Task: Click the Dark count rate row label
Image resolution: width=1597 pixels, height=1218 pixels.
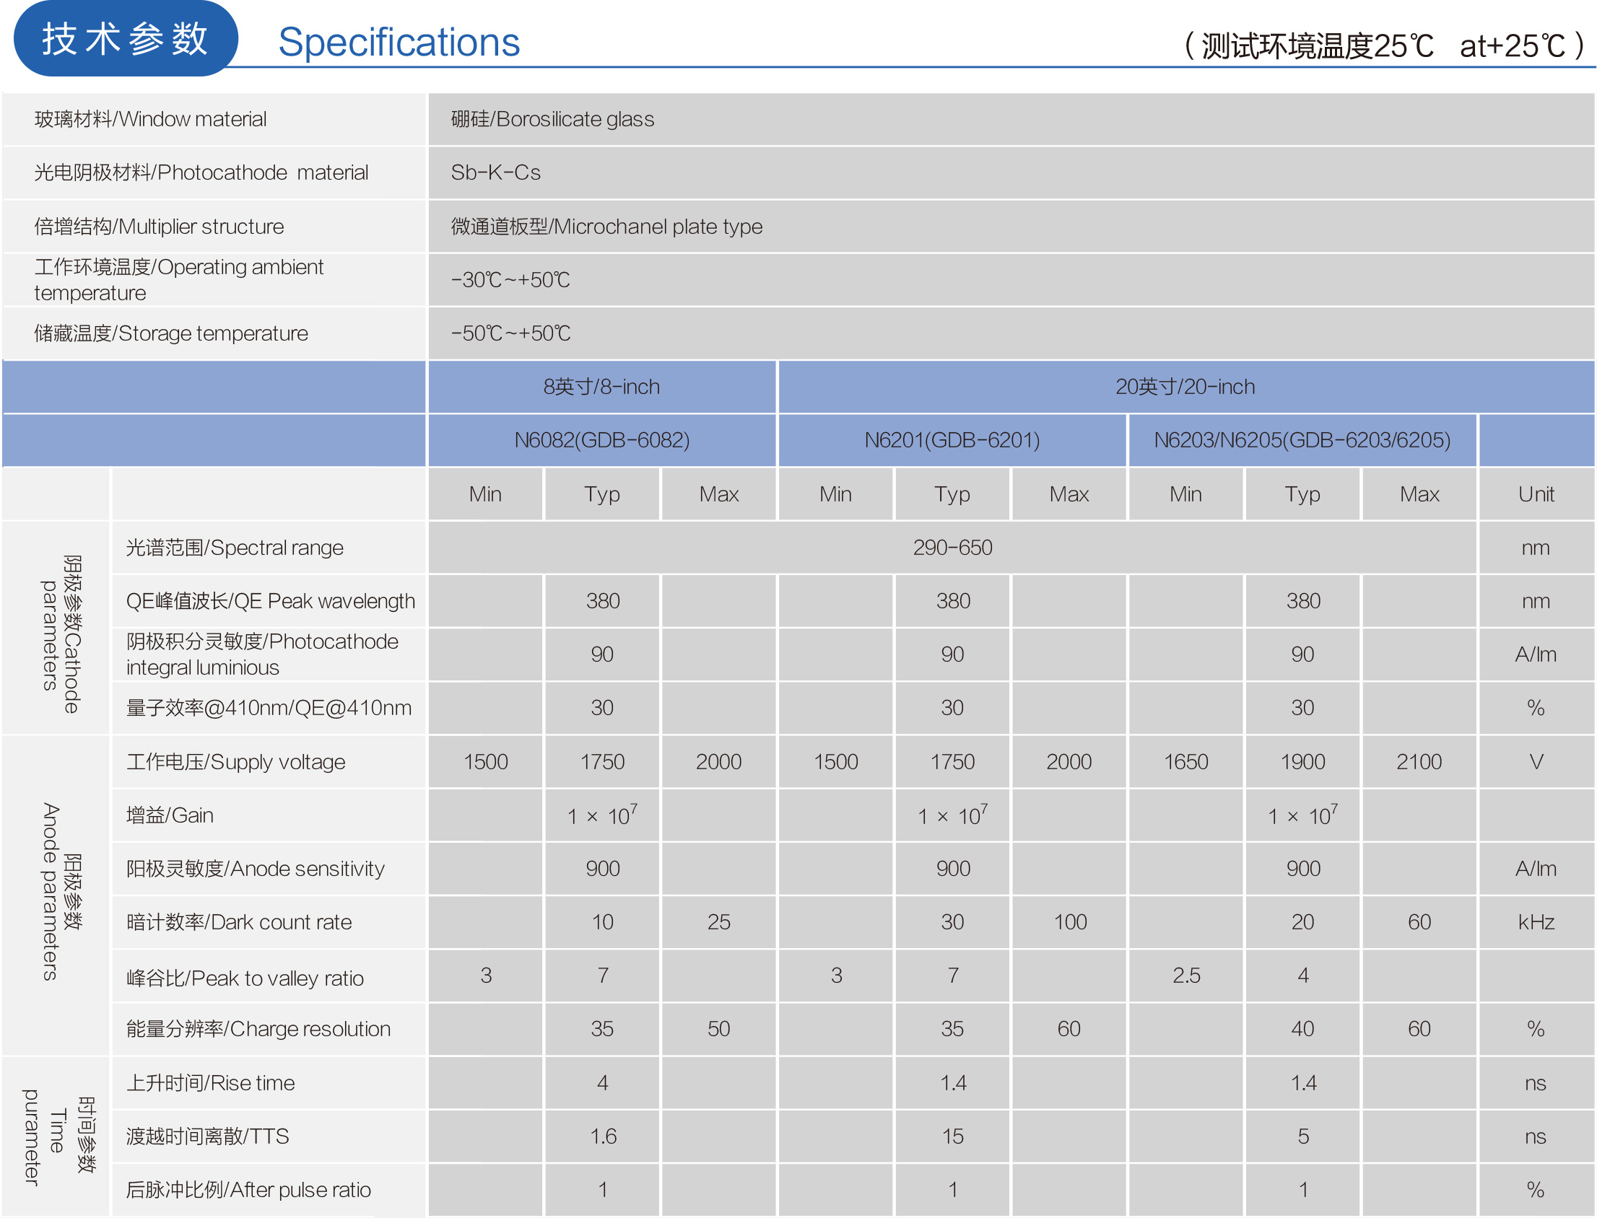Action: [238, 922]
